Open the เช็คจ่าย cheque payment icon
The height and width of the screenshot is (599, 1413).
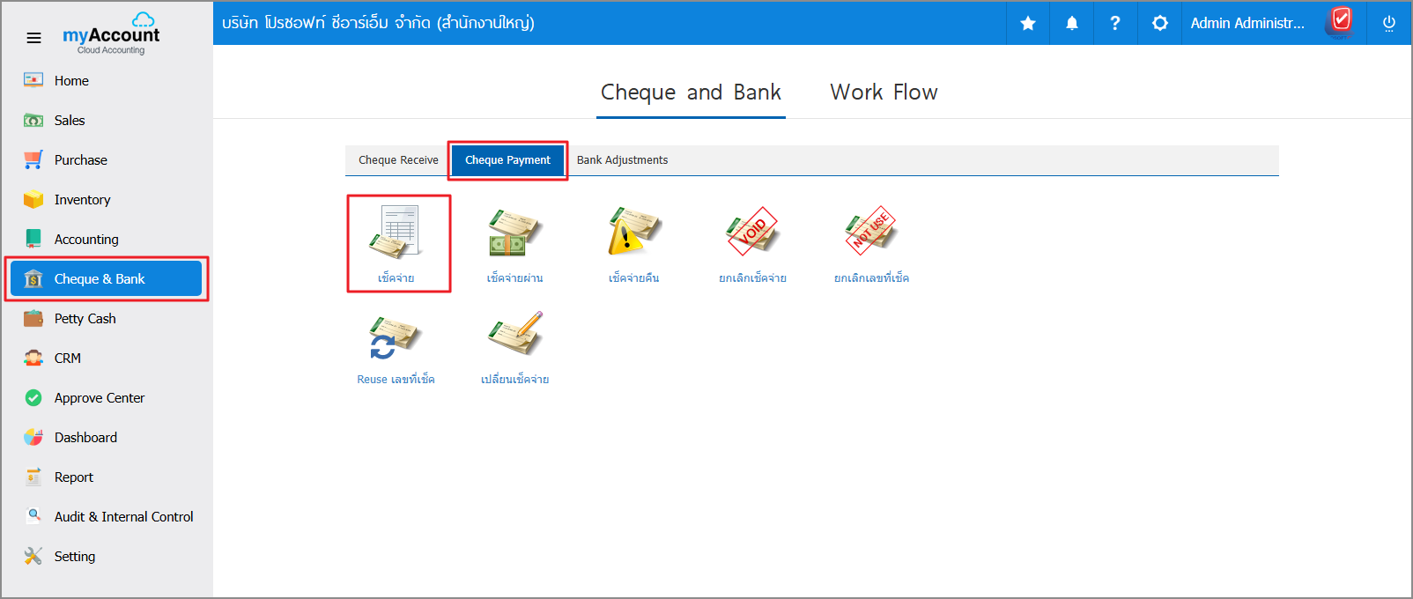tap(397, 234)
